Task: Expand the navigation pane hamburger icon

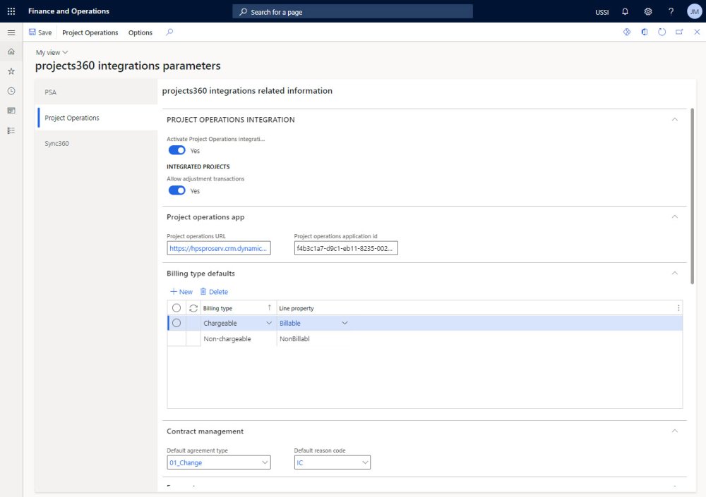Action: coord(11,32)
